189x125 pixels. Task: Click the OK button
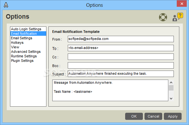click(x=134, y=116)
